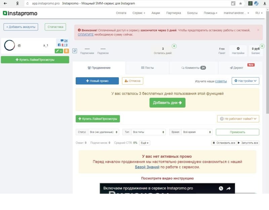Click the orange trash icon to delete the account
This screenshot has height=210, width=269.
(x=66, y=51)
